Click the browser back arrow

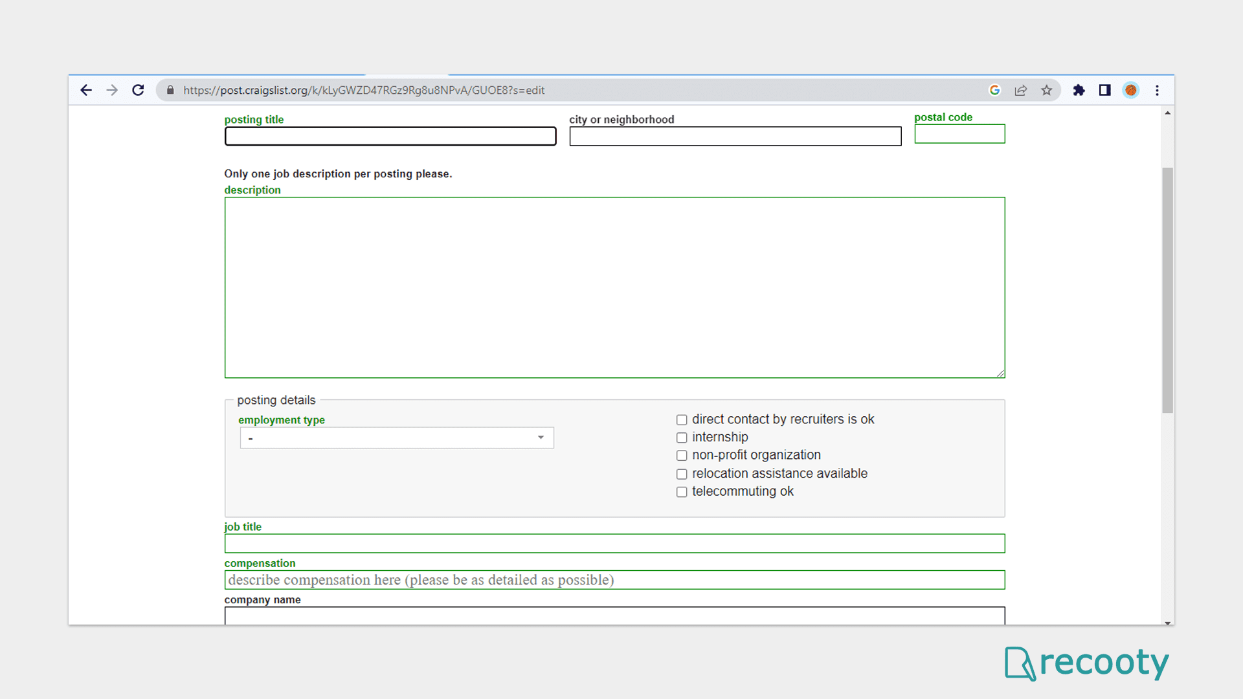[86, 90]
